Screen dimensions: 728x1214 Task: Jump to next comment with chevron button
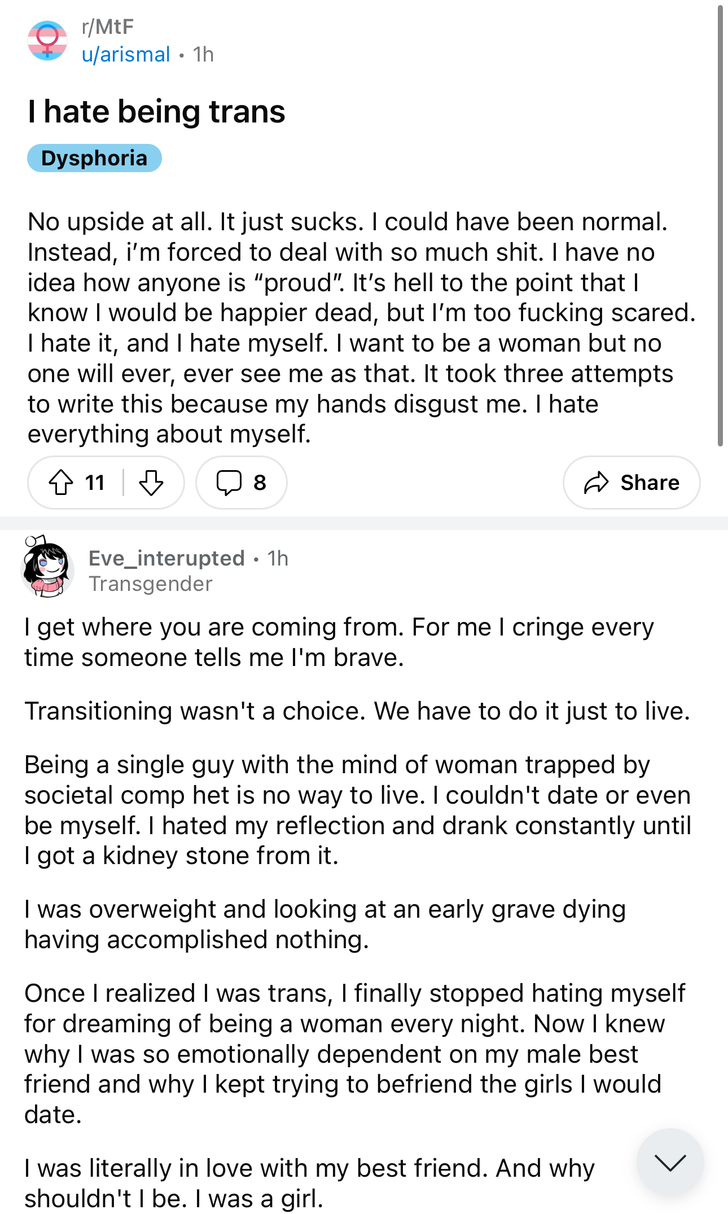[670, 1162]
